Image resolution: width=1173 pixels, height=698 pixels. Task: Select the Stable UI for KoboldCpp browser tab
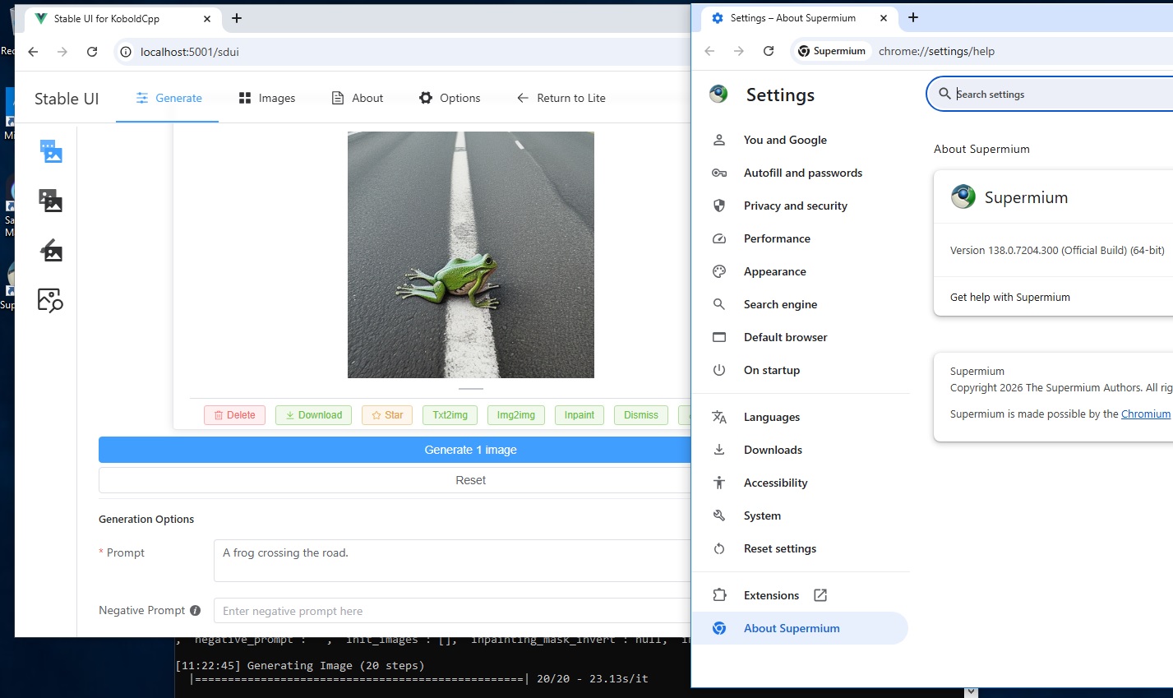pos(123,18)
